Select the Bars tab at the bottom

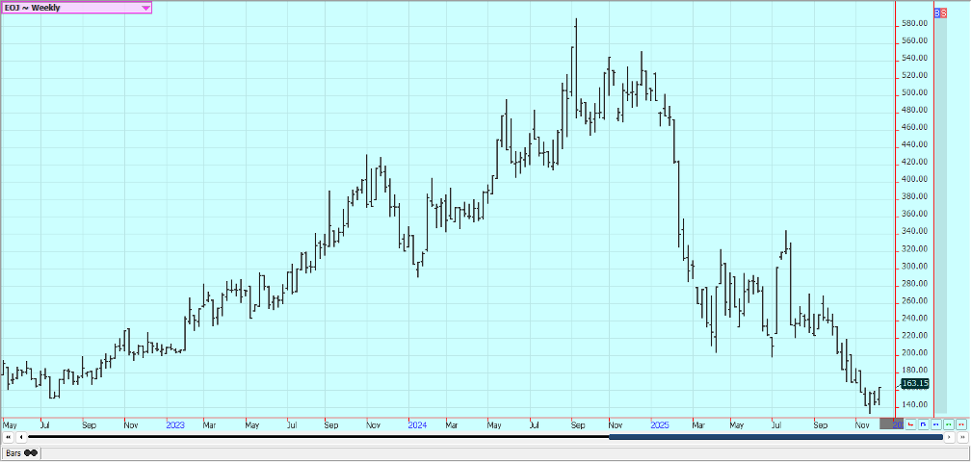click(x=14, y=452)
